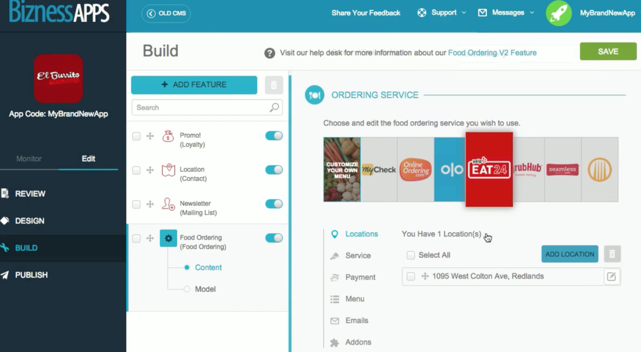The image size is (641, 352).
Task: Select the Eat24 ordering service
Action: click(x=489, y=169)
